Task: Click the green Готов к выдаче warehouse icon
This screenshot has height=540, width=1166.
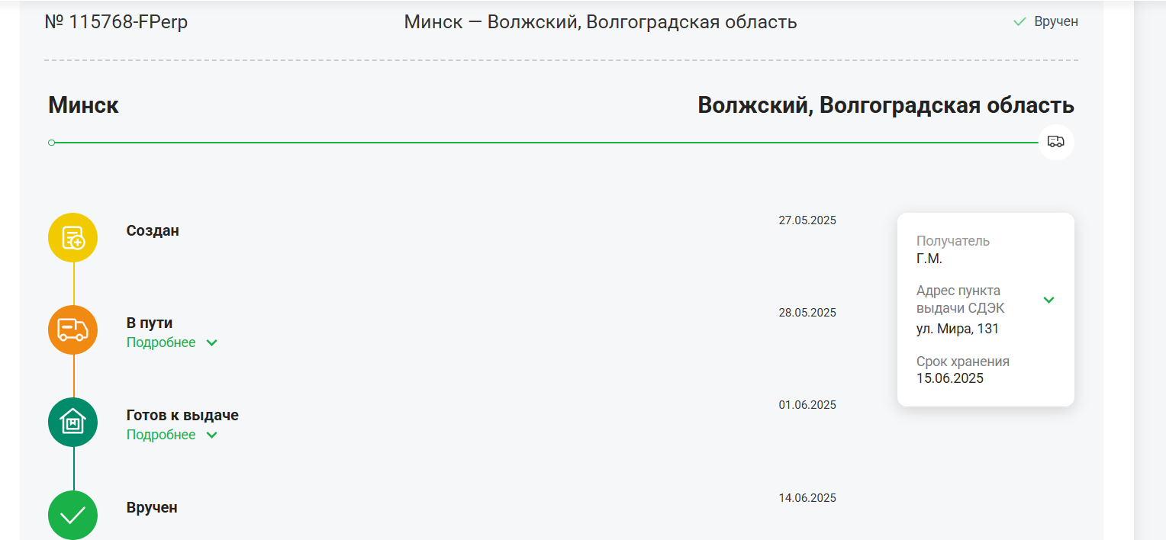Action: click(72, 422)
